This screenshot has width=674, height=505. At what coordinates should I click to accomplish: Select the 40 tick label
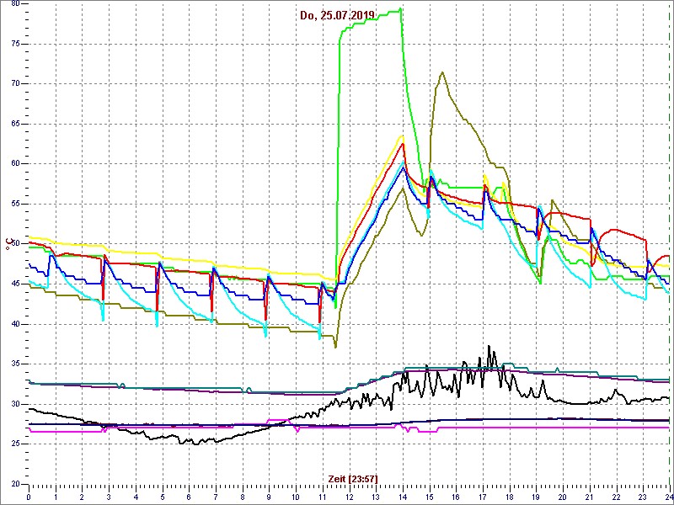tap(16, 324)
